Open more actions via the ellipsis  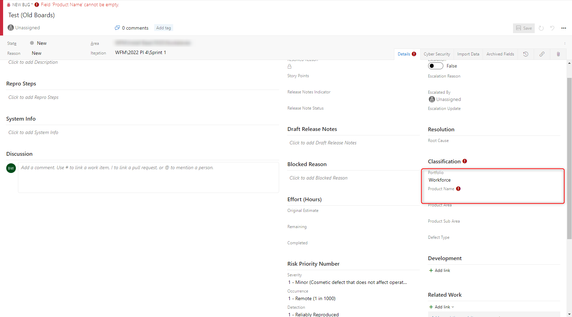point(564,28)
